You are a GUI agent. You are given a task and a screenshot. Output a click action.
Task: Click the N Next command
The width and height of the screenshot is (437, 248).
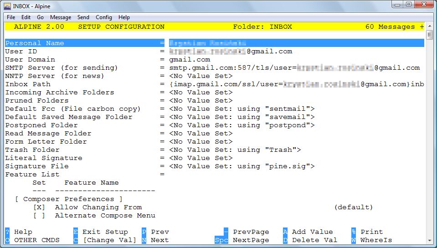[x=155, y=240]
